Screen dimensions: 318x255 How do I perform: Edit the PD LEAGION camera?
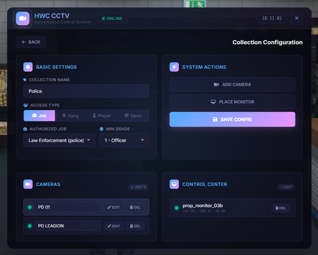coord(114,226)
